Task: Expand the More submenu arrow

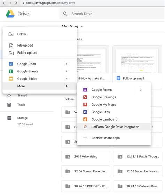Action: [x=67, y=86]
